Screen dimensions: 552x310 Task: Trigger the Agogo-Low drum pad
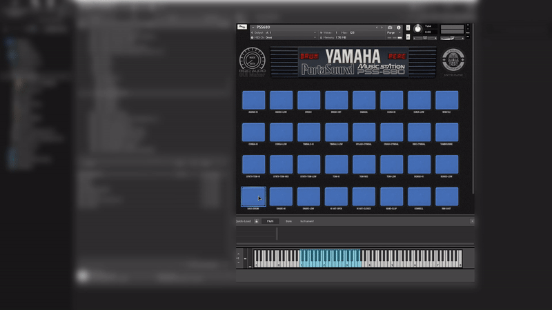tap(281, 100)
